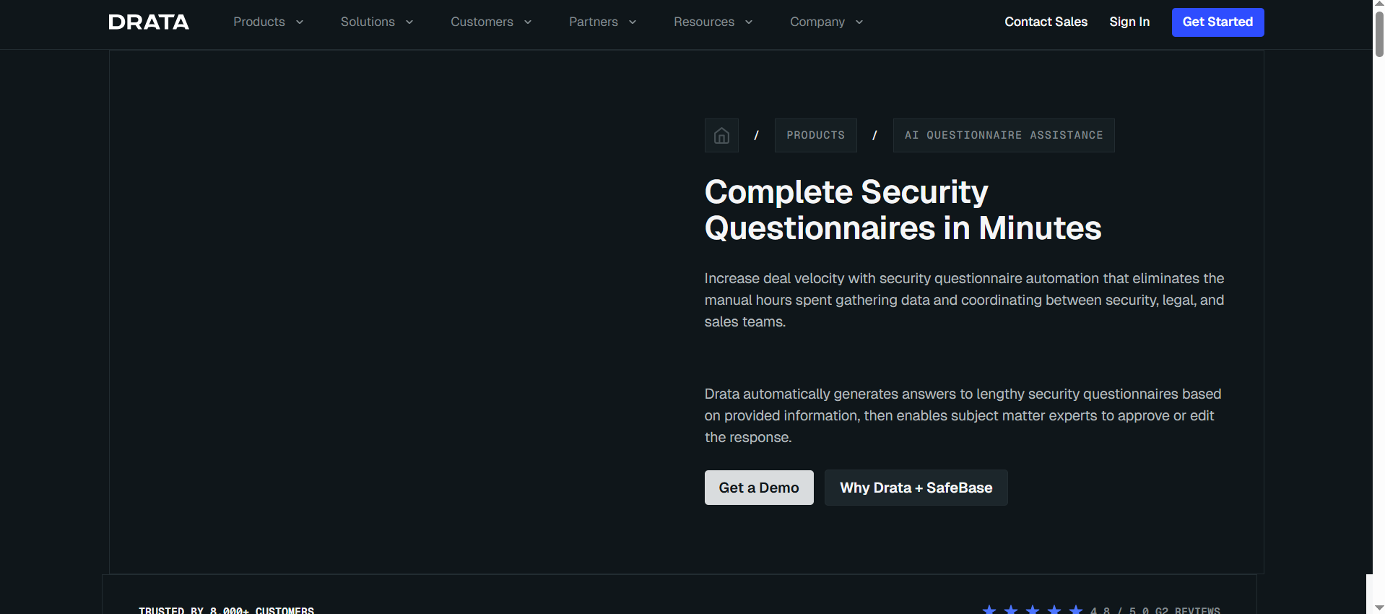This screenshot has width=1385, height=614.
Task: Open the Company menu
Action: [817, 22]
